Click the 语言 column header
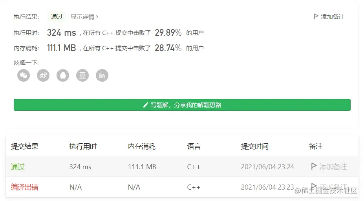Screen dimensions: 364x201 pyautogui.click(x=194, y=146)
